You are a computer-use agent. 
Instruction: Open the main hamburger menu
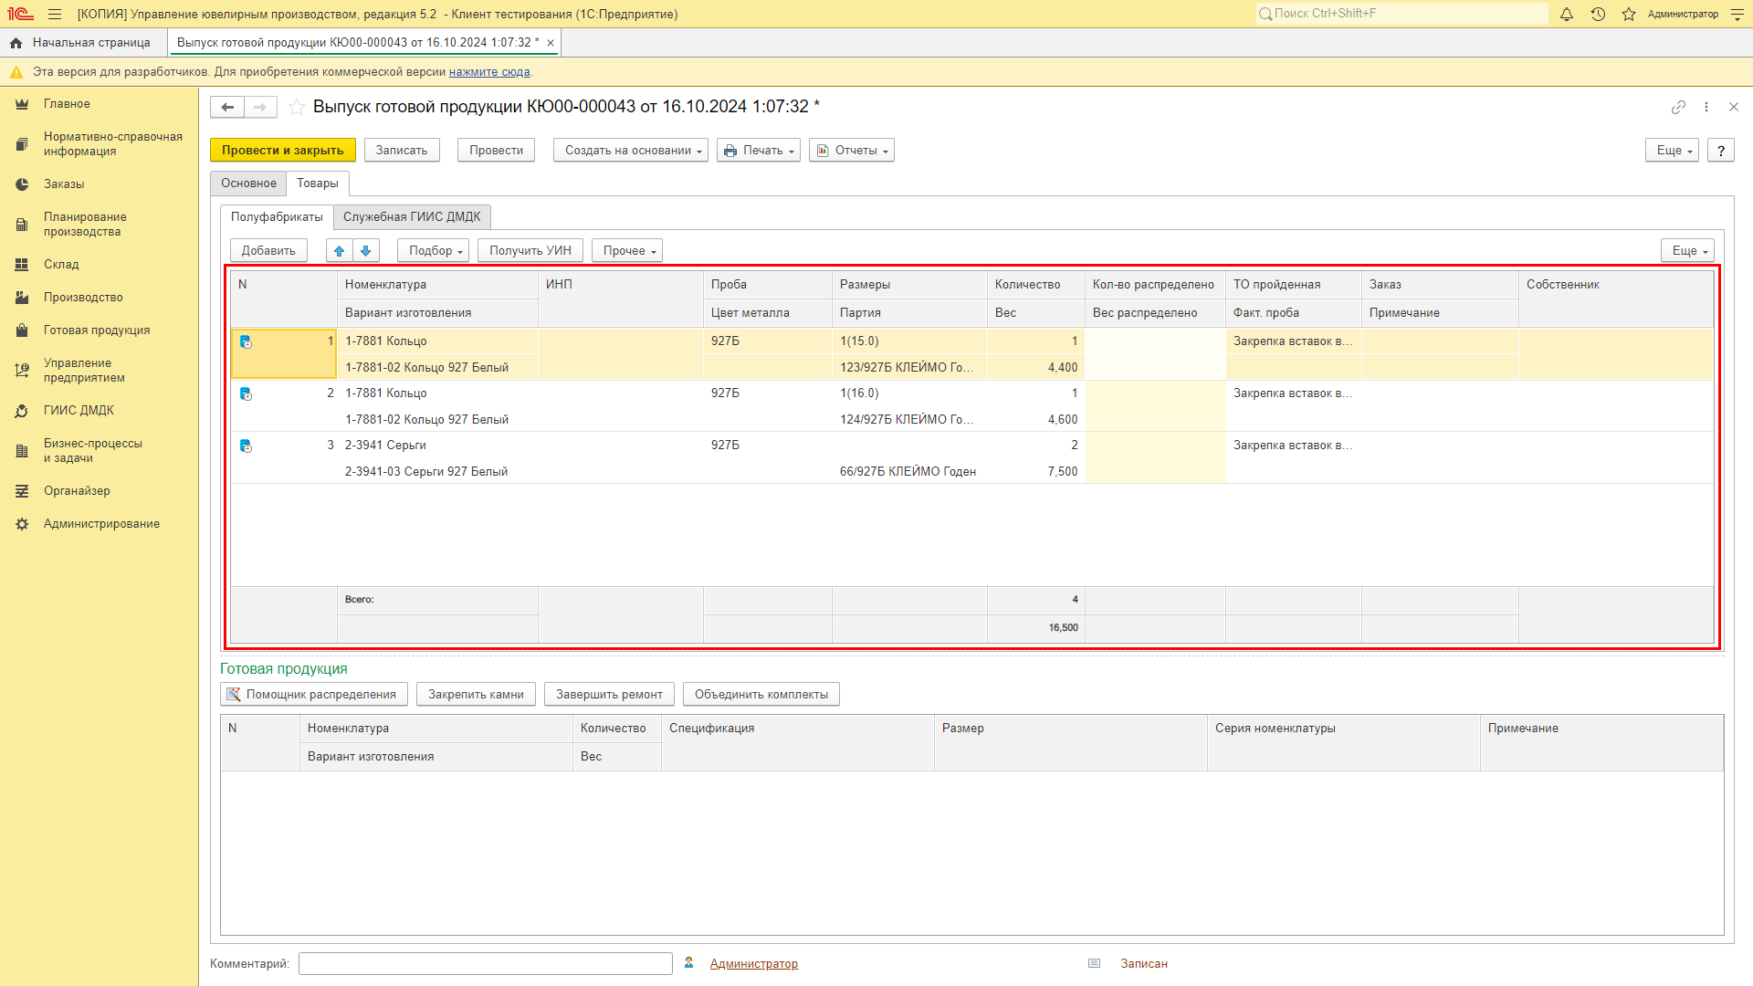pos(55,14)
